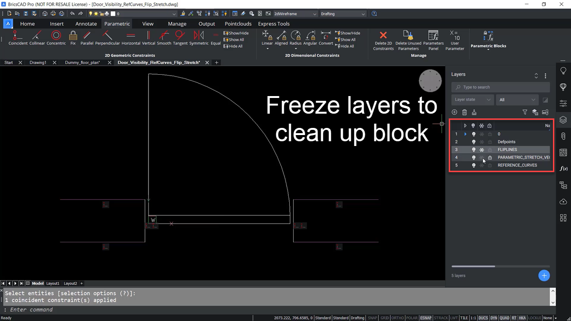Open the Parameters f(x) side panel

click(563, 169)
